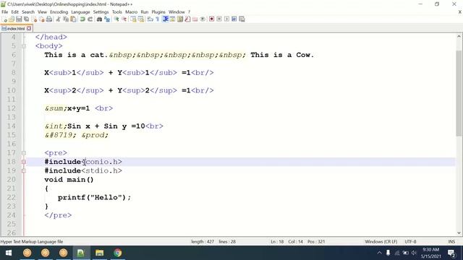Collapse the body tag fold on line 5
463x260 pixels.
(24, 46)
